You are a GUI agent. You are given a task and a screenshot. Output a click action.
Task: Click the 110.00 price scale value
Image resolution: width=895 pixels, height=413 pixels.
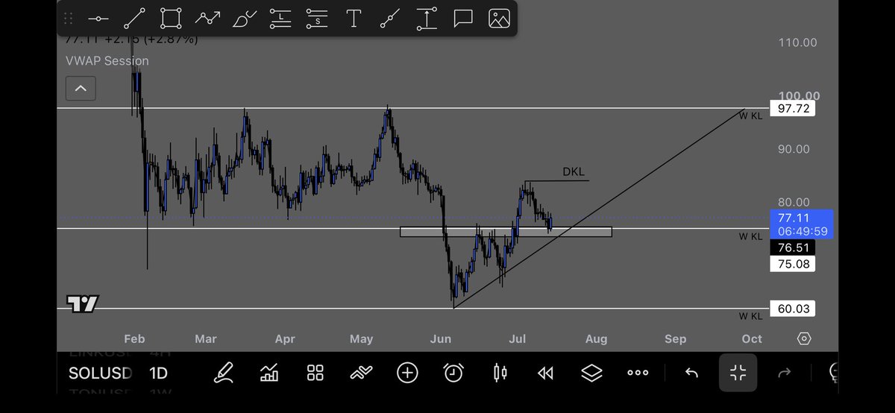(x=797, y=42)
